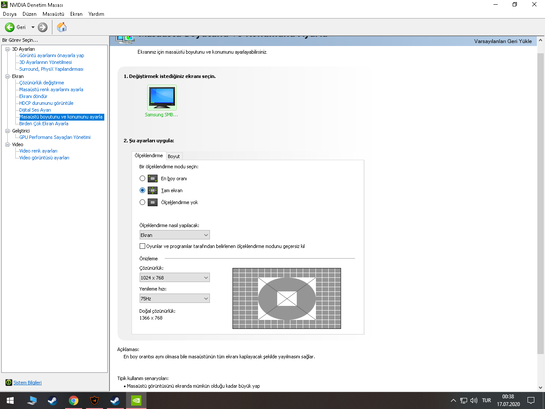Select Masaüstü boyutunu ve konumunu ayarla

pos(61,117)
